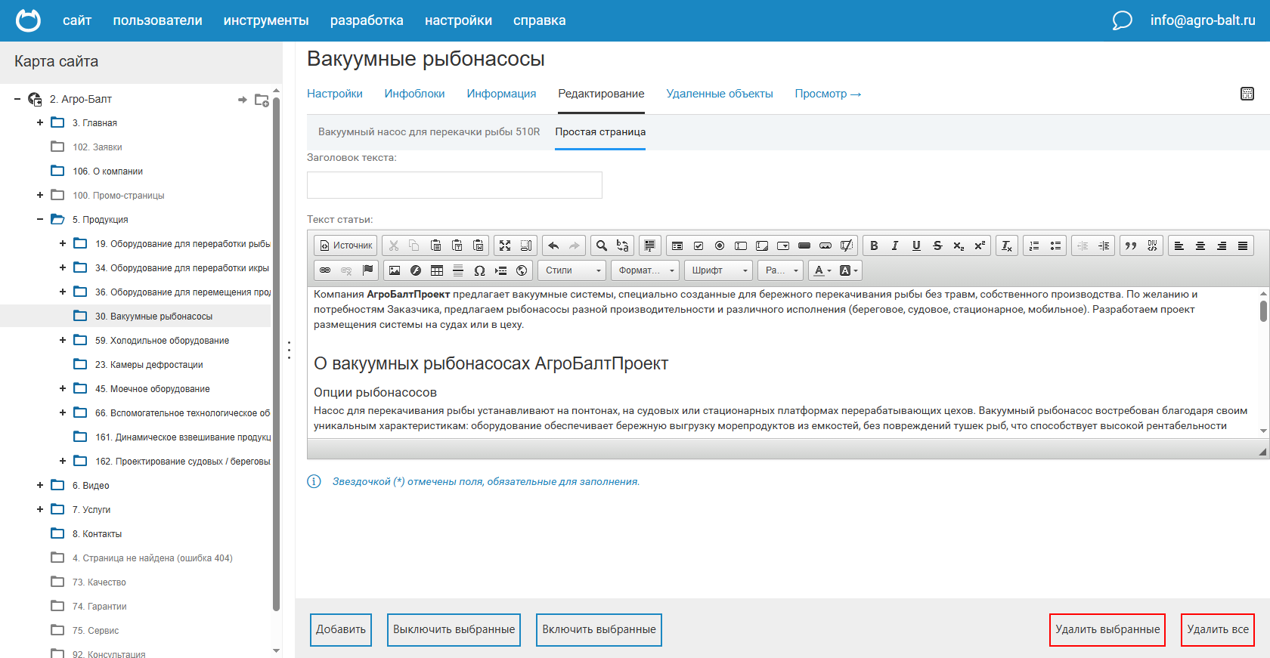Insert a checkbox form field

click(698, 246)
